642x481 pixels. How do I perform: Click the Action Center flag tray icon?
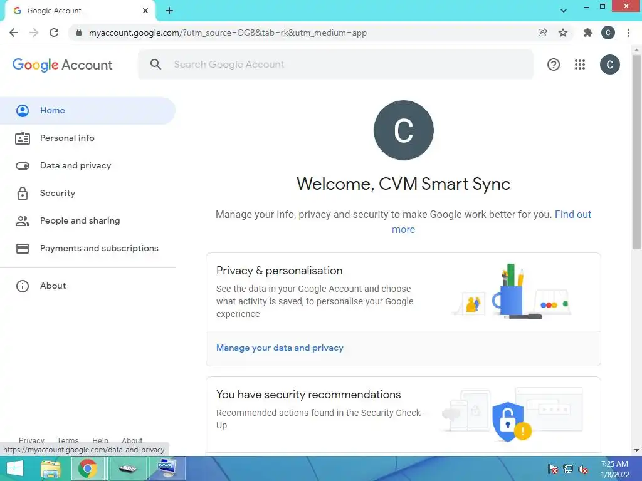point(553,468)
